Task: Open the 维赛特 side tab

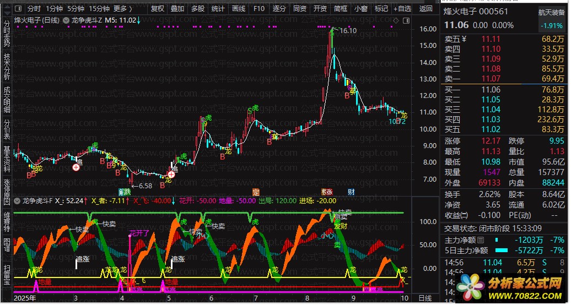Action: (x=7, y=221)
